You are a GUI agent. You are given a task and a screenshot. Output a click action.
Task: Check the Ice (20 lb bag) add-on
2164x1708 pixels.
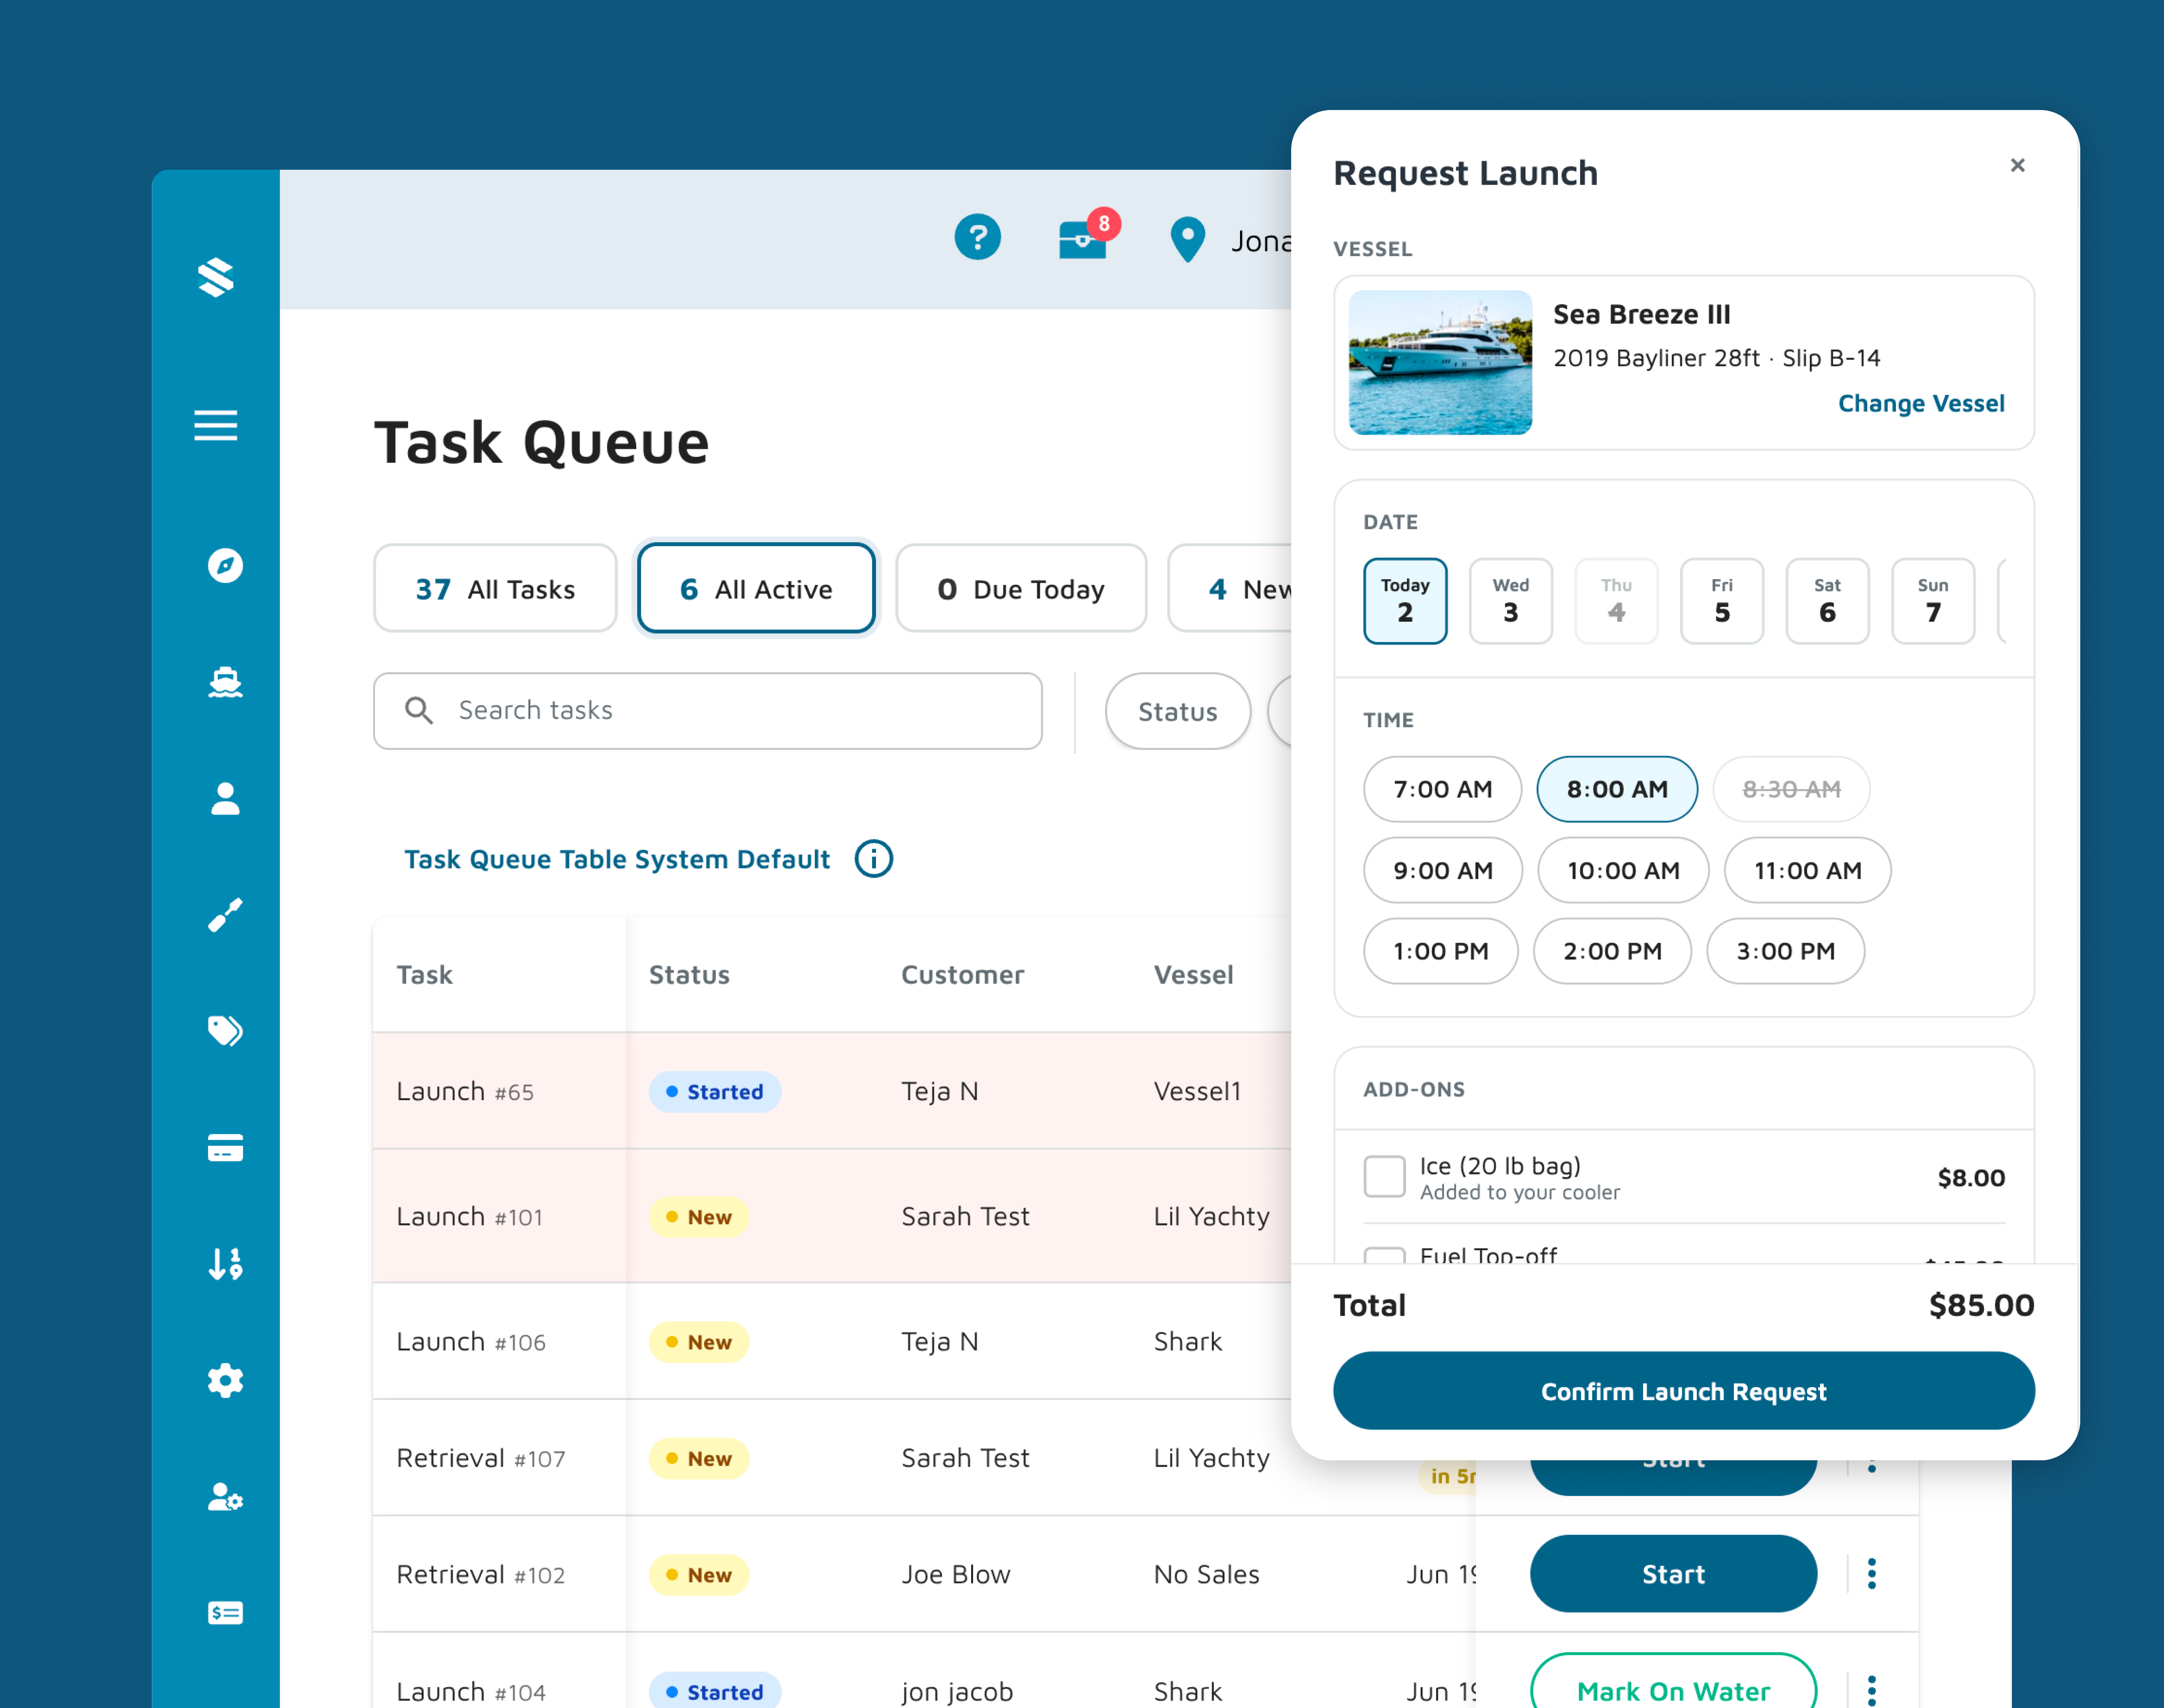tap(1385, 1177)
